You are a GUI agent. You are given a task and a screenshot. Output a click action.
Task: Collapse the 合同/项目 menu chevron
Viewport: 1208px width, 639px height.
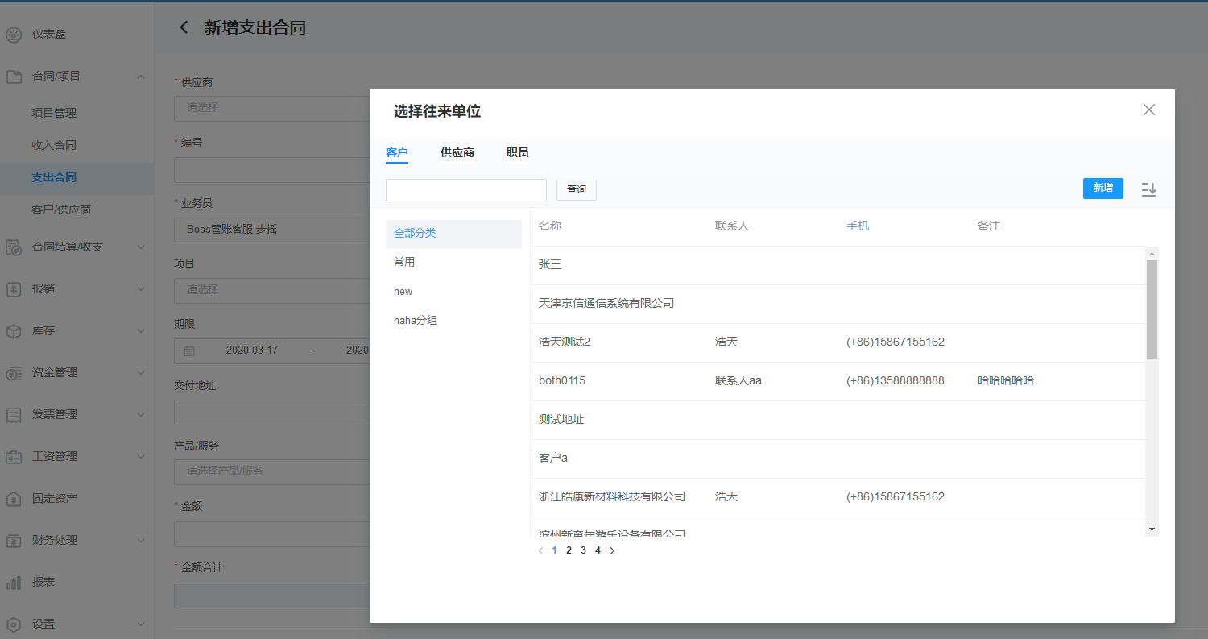point(141,77)
